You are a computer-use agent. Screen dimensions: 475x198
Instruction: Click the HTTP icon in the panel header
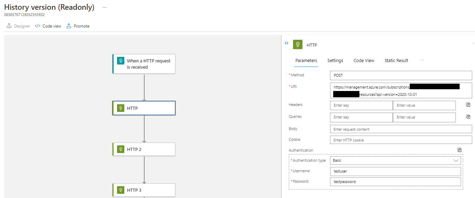point(298,45)
